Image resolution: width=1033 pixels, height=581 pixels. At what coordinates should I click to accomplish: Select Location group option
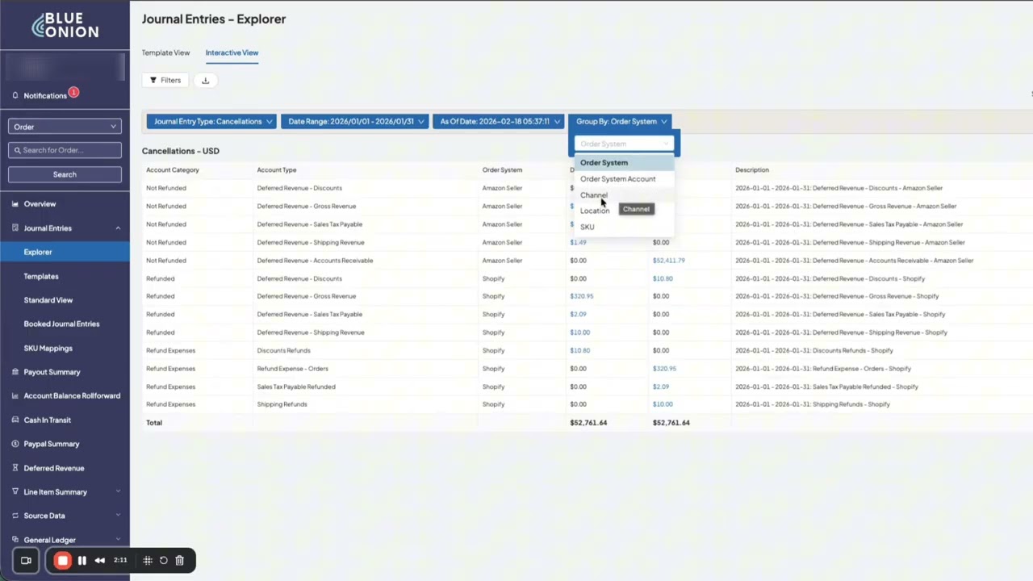click(x=595, y=211)
